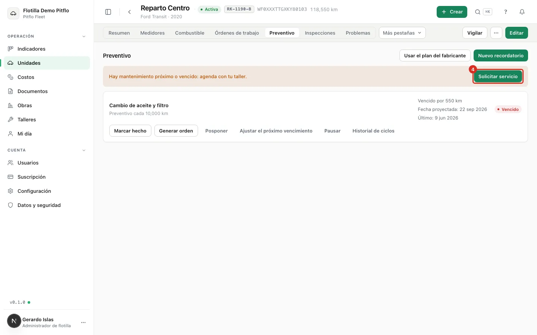Viewport: 537px width, 335px height.
Task: Open the Órdenes de trabajo tab
Action: point(237,33)
